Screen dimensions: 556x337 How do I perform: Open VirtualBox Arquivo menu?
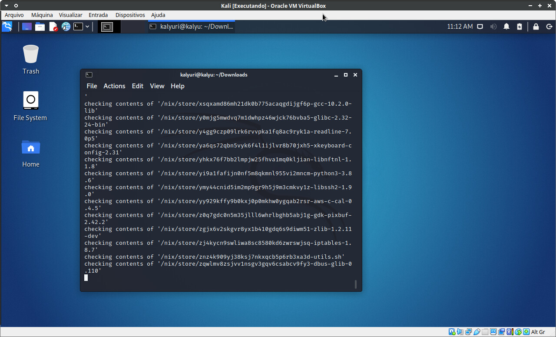click(14, 15)
